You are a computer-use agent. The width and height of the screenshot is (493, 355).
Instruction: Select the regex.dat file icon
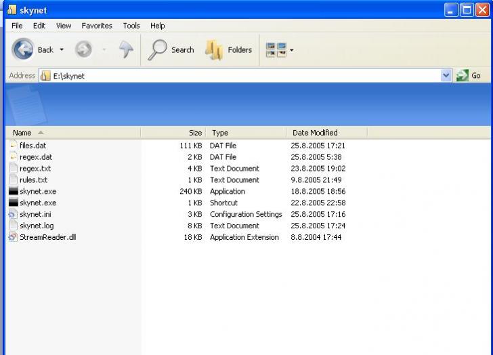(x=14, y=156)
